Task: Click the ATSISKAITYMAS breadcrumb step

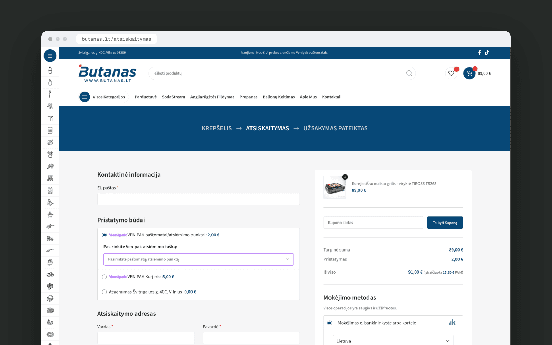Action: [x=267, y=128]
